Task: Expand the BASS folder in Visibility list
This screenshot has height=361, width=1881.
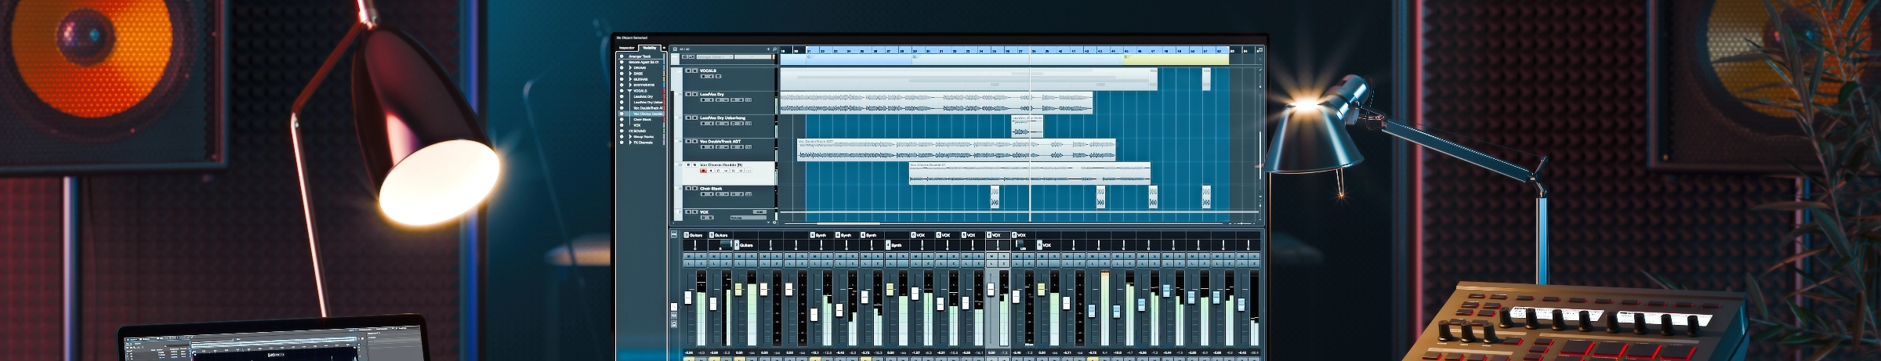Action: tap(630, 74)
